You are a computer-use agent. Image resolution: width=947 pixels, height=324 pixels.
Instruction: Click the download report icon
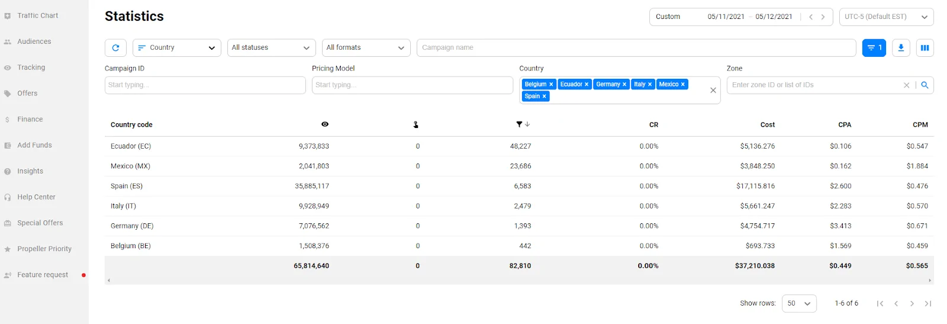coord(901,48)
